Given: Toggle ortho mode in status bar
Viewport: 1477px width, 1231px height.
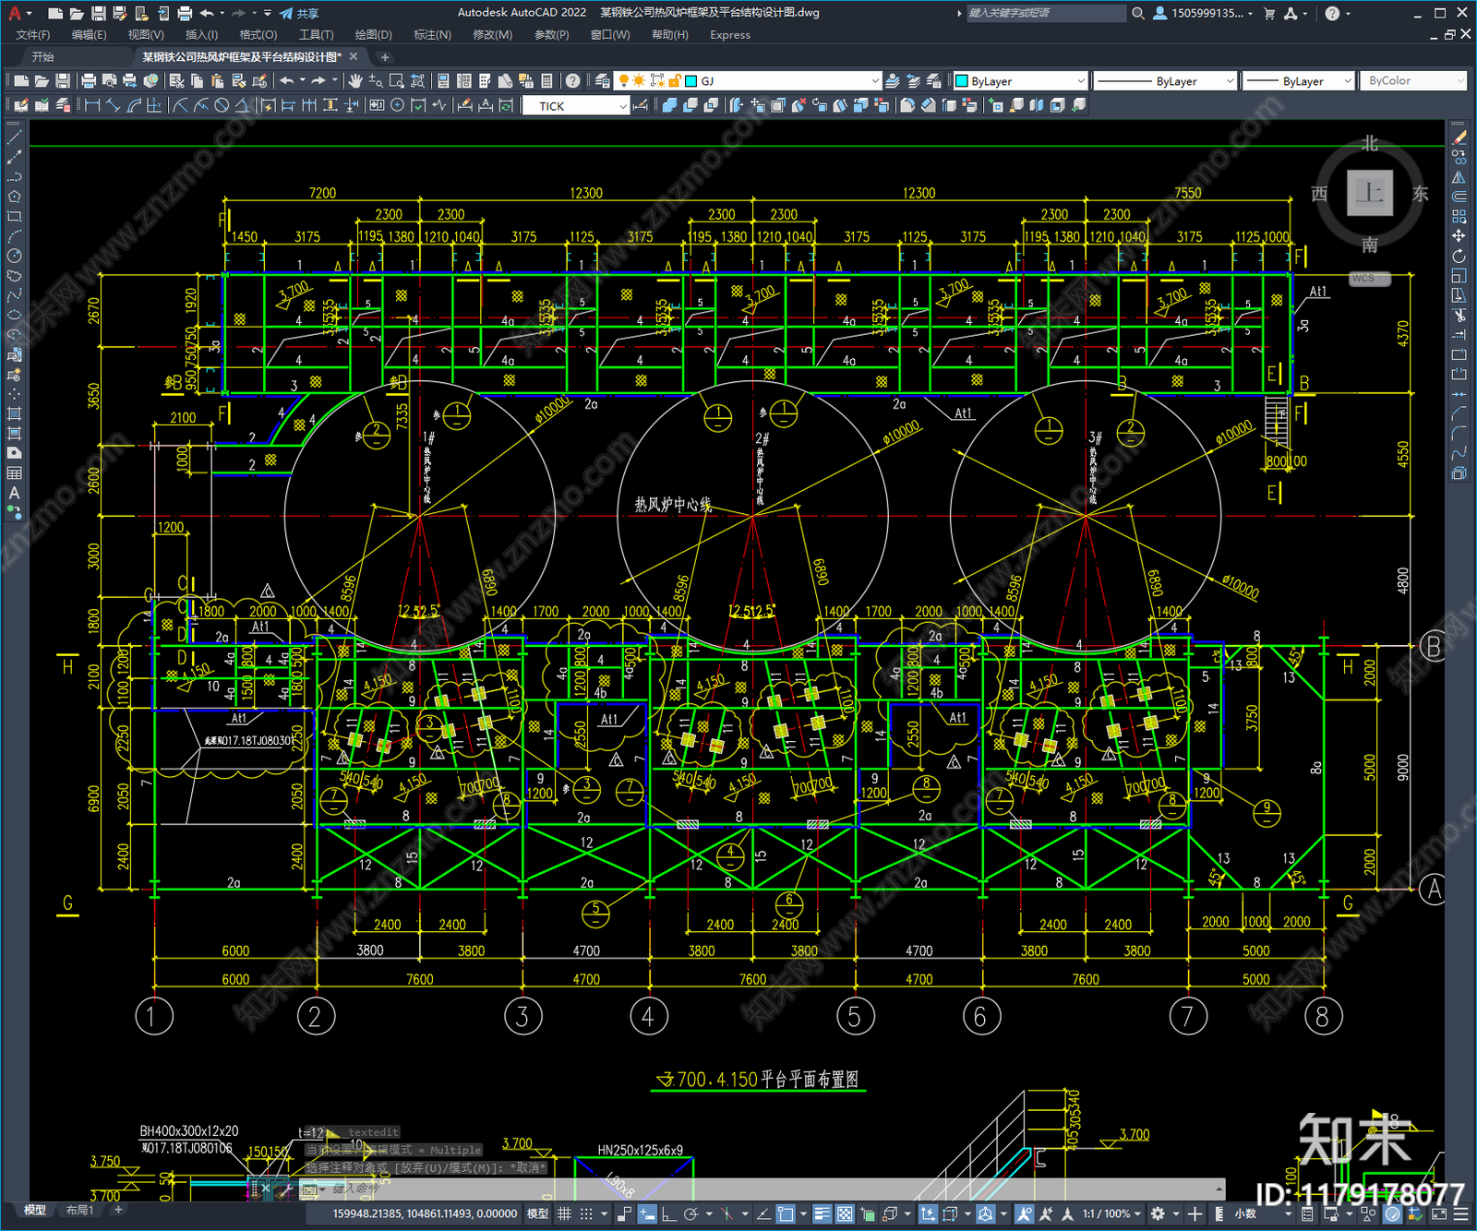Looking at the screenshot, I should coord(668,1213).
